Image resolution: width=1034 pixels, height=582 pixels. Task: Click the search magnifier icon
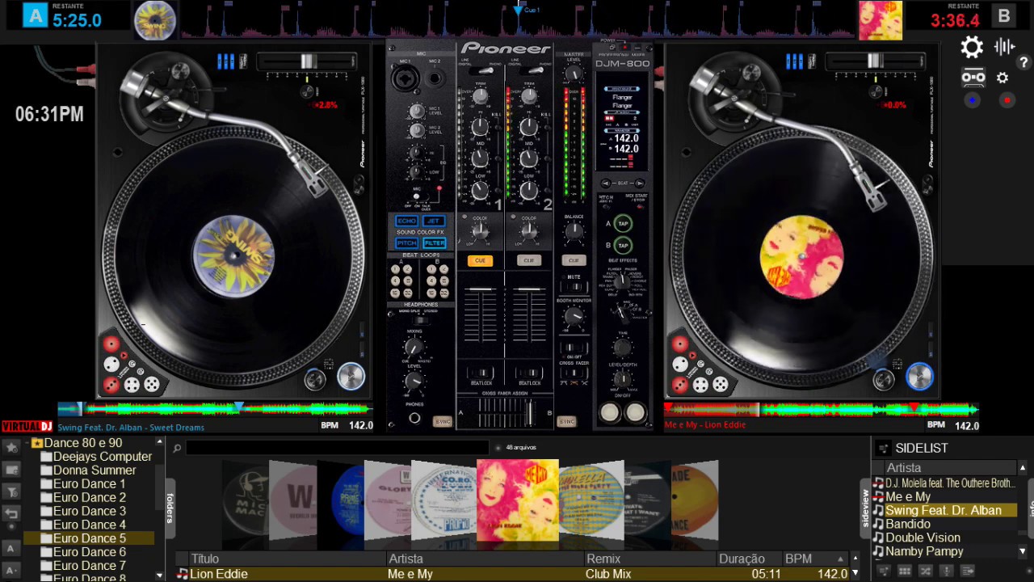[x=177, y=448]
